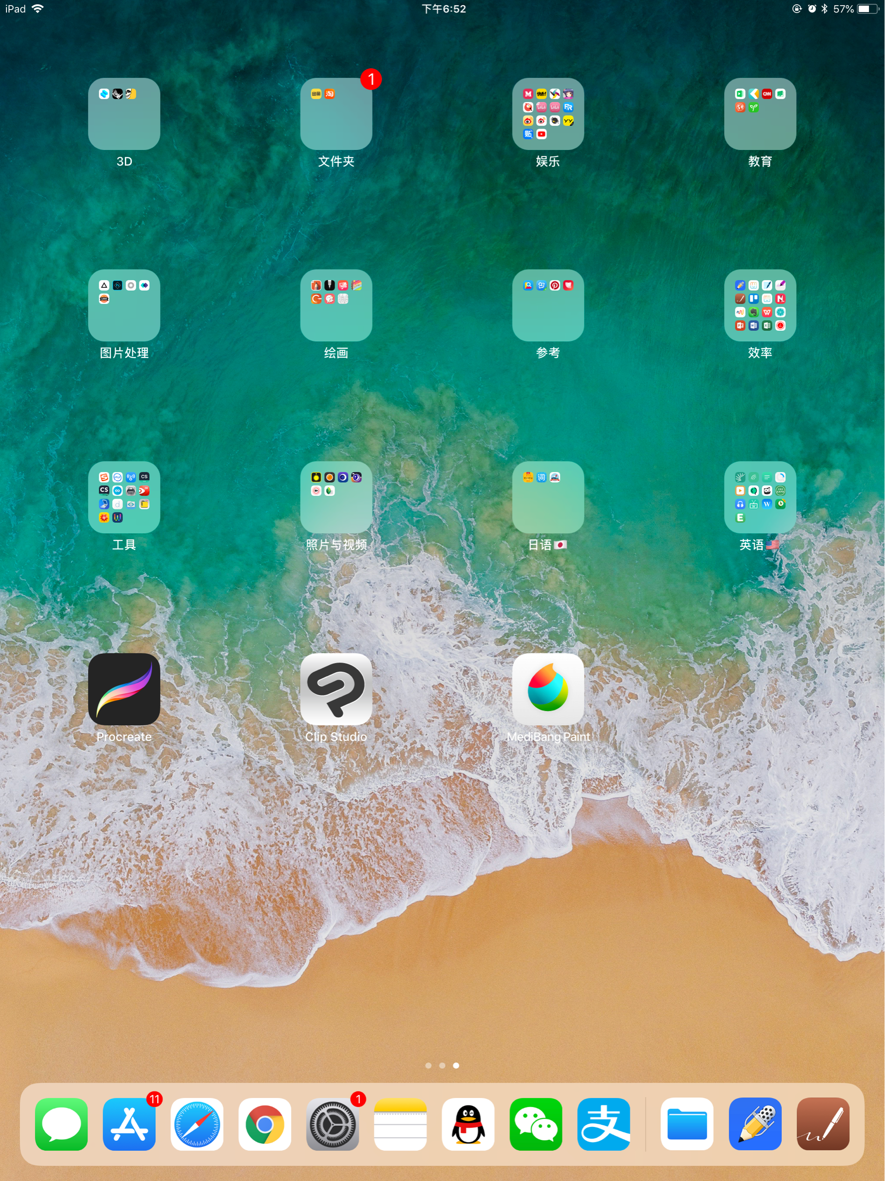Launch Clip Studio app

336,689
